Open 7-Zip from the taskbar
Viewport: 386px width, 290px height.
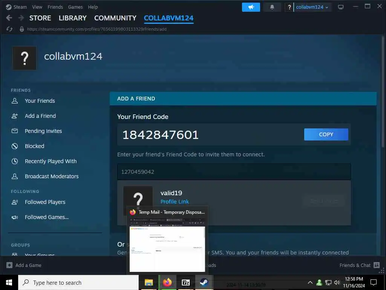[x=185, y=282]
